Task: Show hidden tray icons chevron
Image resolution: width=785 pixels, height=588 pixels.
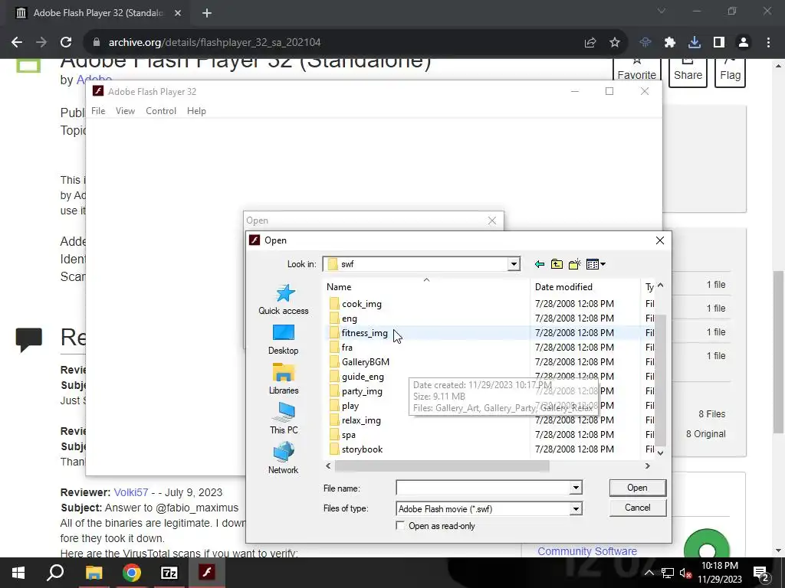Action: click(649, 573)
